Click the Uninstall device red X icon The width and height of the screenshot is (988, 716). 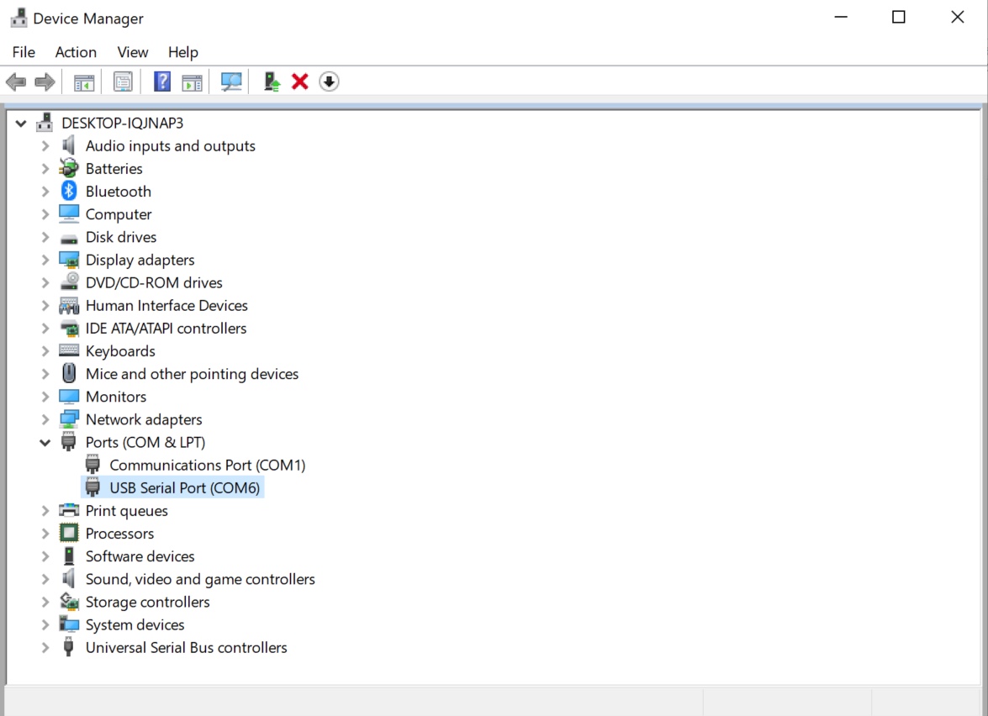coord(299,81)
